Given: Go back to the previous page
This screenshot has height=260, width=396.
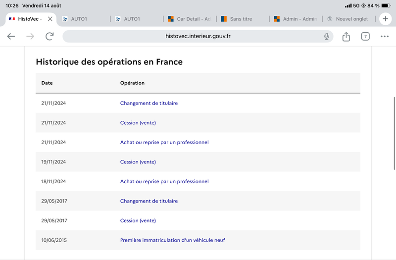Looking at the screenshot, I should click(x=11, y=36).
